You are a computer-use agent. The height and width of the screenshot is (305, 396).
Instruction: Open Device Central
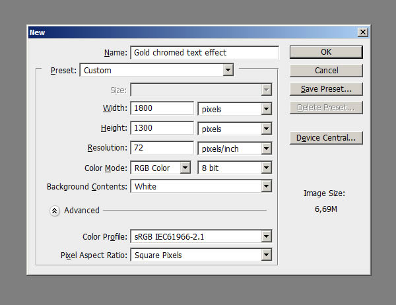click(x=326, y=138)
